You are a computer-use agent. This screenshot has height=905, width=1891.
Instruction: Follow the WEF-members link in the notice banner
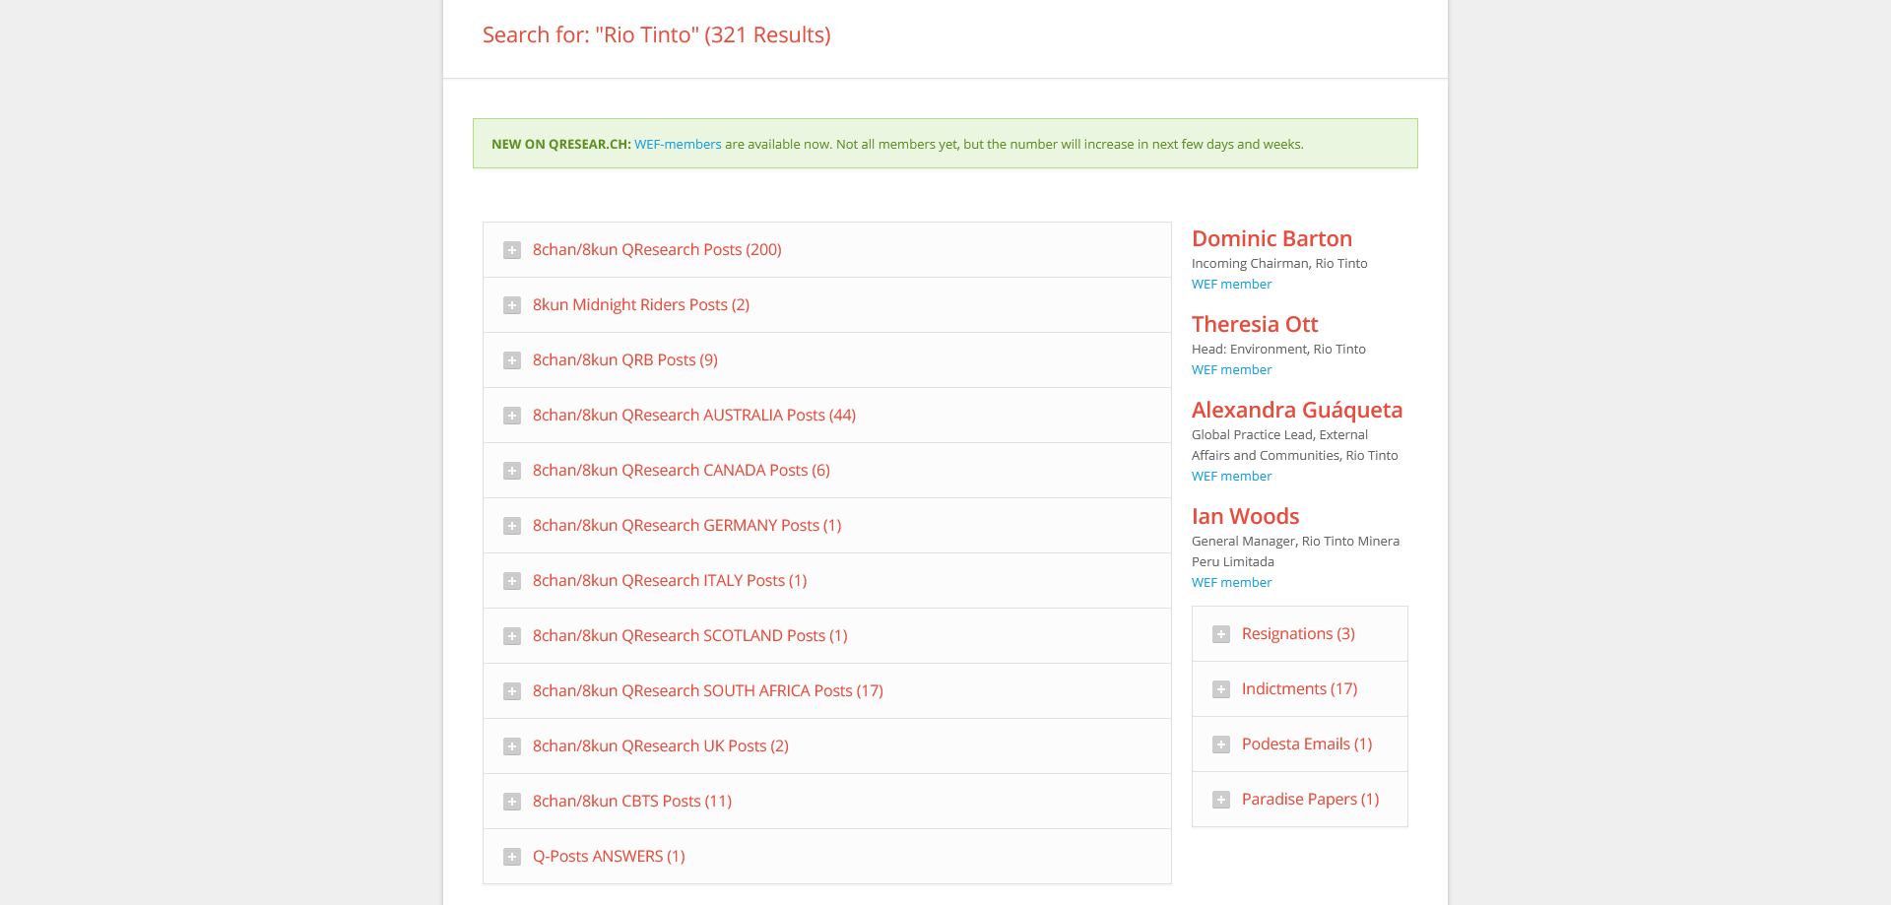point(678,145)
